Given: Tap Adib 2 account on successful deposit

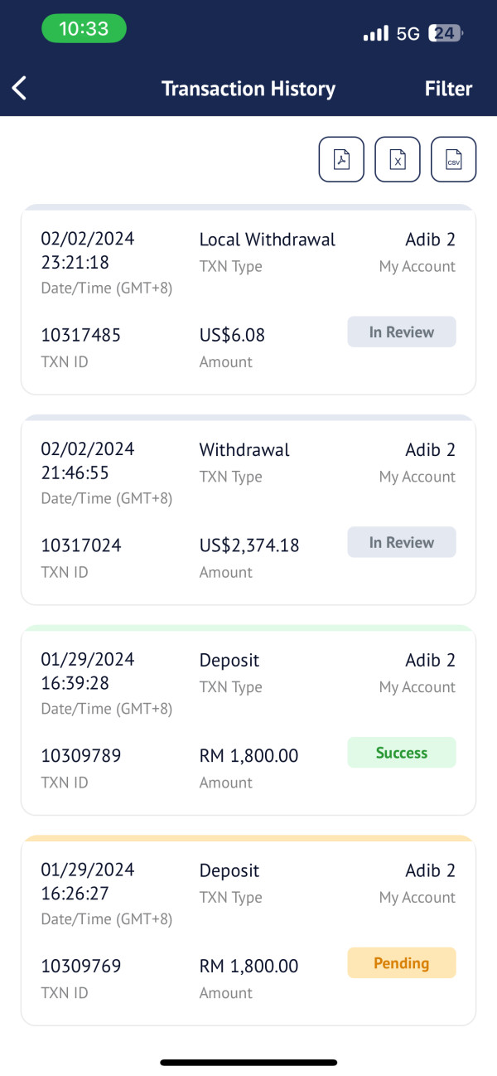Looking at the screenshot, I should (430, 660).
